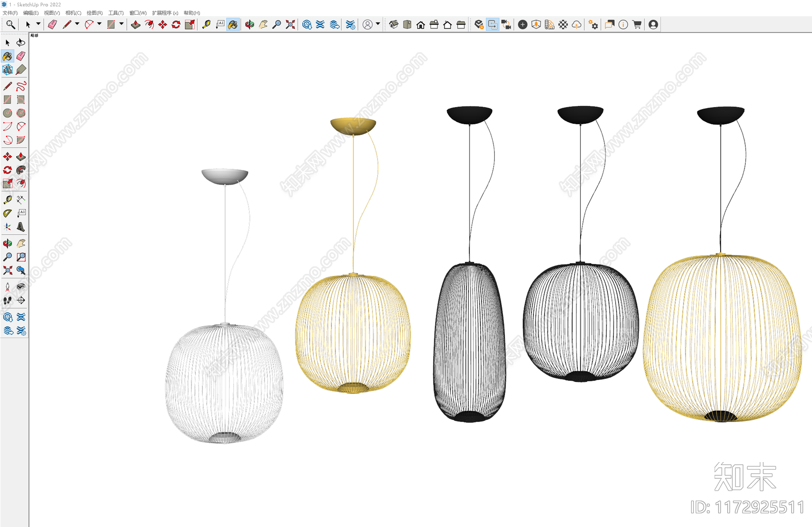Click Zoom Extents in the top toolbar
The width and height of the screenshot is (812, 527).
290,24
